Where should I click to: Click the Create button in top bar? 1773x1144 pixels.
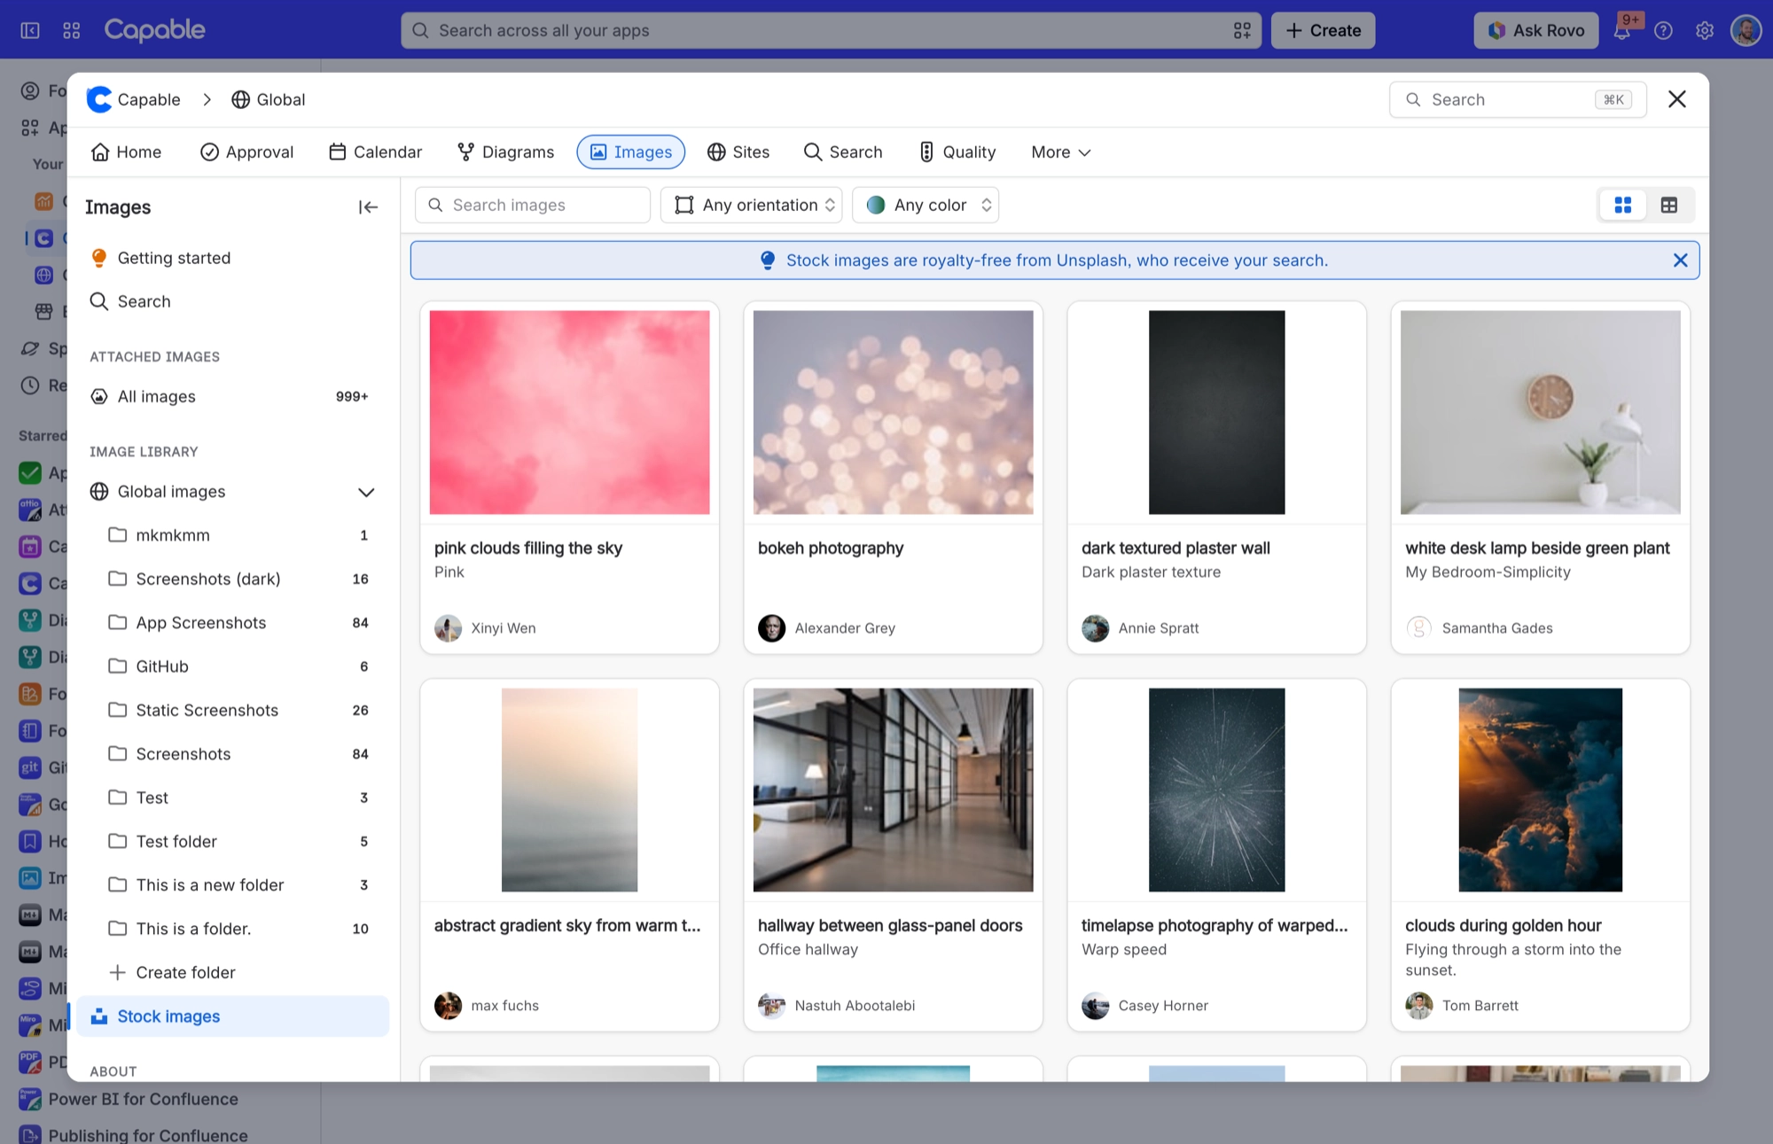1323,31
